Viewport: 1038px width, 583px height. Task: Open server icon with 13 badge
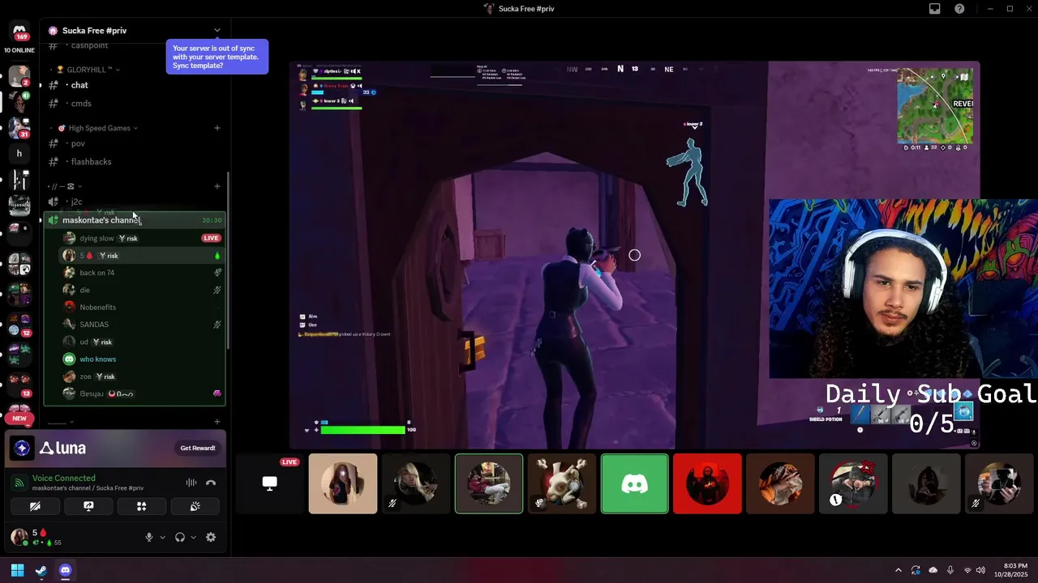tap(19, 385)
